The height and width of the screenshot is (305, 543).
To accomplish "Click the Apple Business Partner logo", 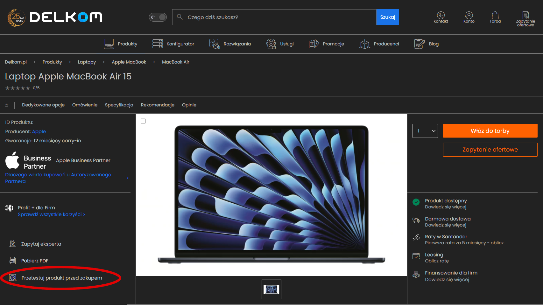I will point(28,160).
